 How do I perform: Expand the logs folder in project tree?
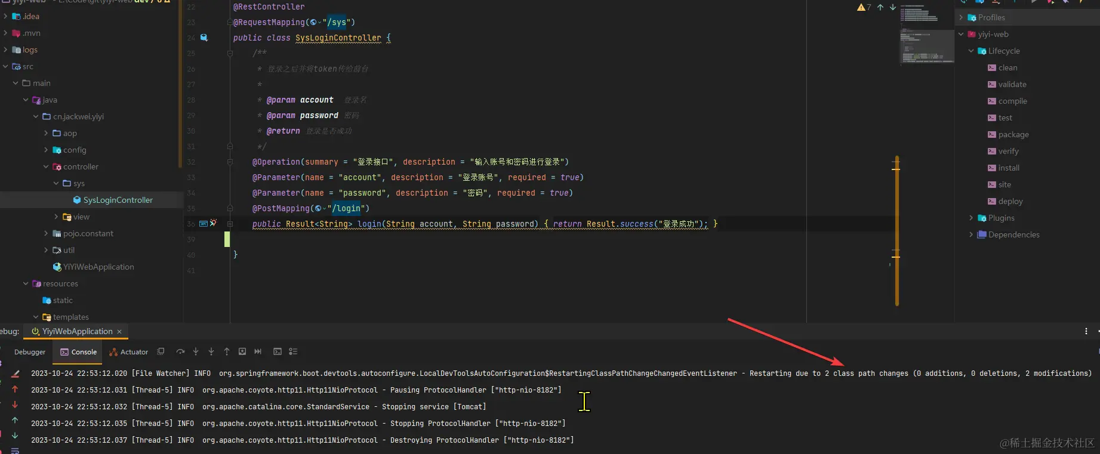[5, 50]
